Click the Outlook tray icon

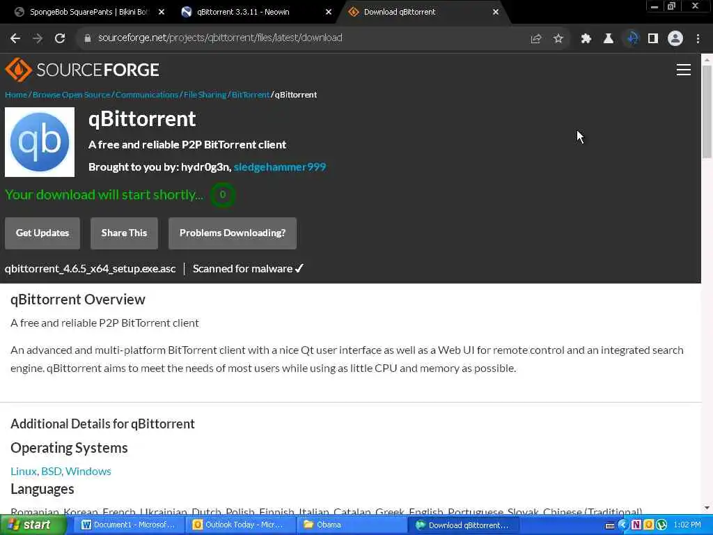pyautogui.click(x=648, y=525)
